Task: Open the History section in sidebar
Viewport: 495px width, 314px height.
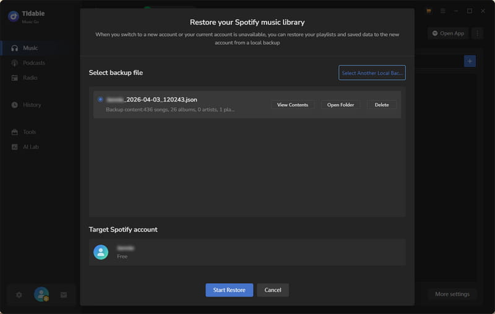Action: pos(32,105)
